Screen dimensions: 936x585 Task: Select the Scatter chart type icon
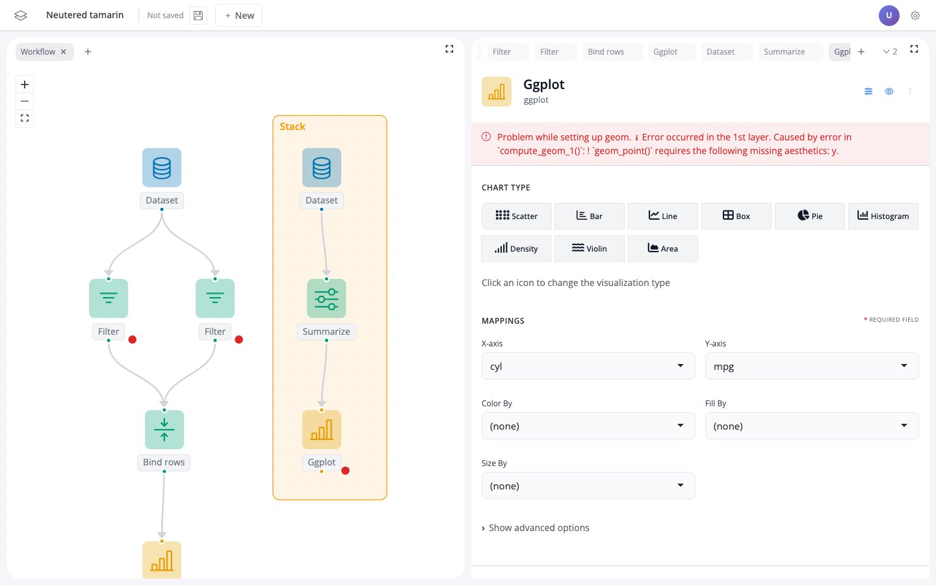click(517, 216)
